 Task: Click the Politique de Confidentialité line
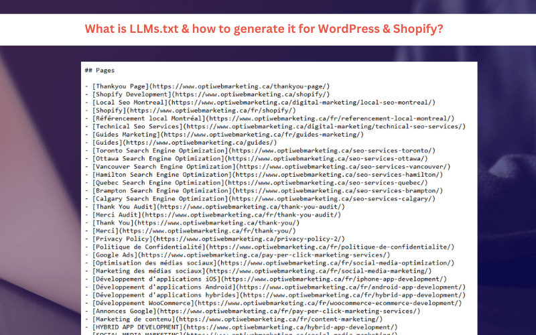270,247
